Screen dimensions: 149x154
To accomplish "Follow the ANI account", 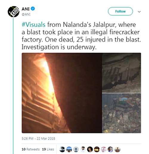I will (120, 11).
